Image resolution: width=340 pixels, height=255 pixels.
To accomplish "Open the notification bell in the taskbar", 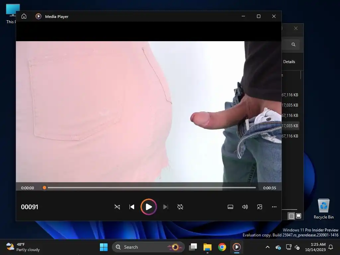I will tap(331, 247).
